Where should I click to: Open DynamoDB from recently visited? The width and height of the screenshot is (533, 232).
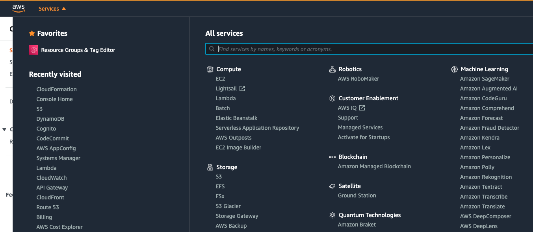[50, 119]
